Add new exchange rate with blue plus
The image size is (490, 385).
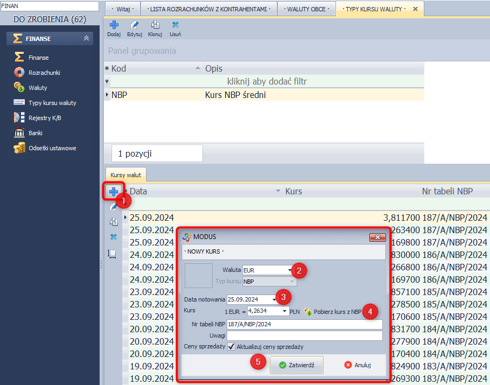[x=114, y=192]
